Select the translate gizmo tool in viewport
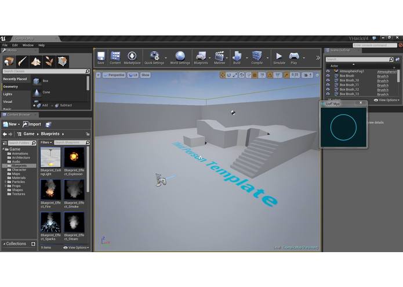 (223, 75)
